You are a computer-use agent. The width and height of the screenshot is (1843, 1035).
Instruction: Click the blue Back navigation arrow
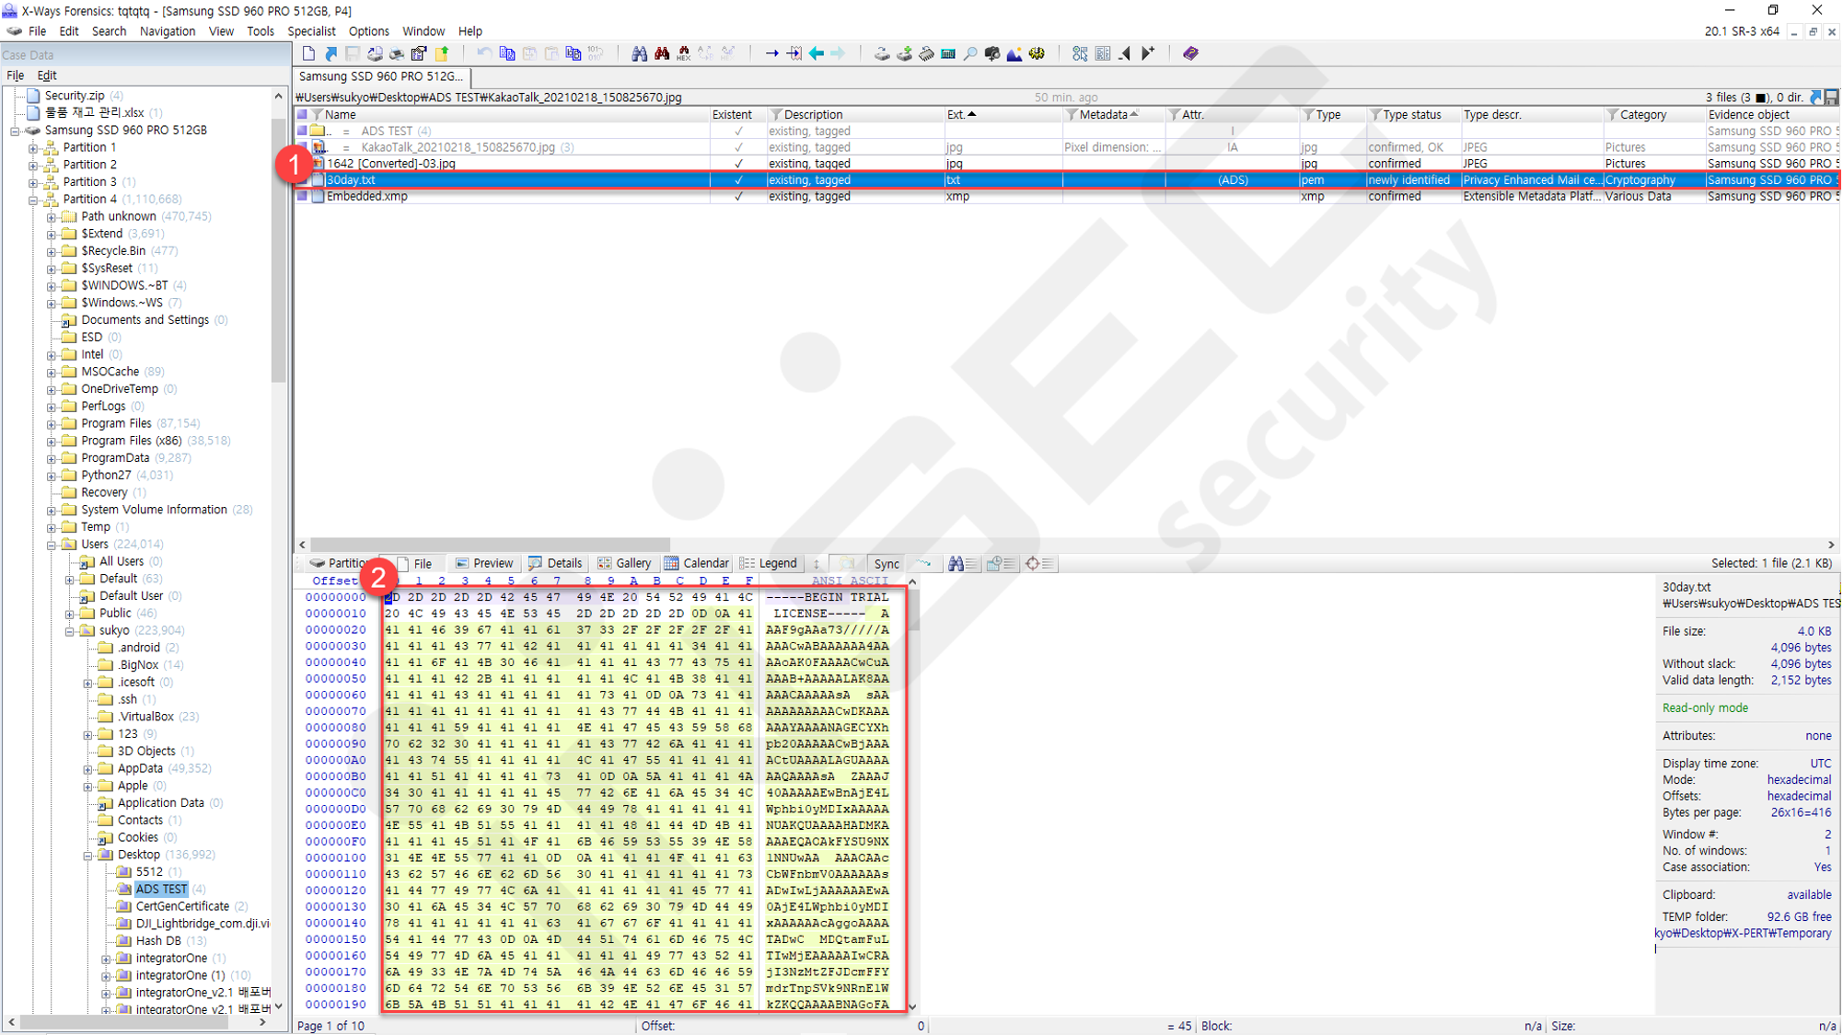tap(817, 53)
